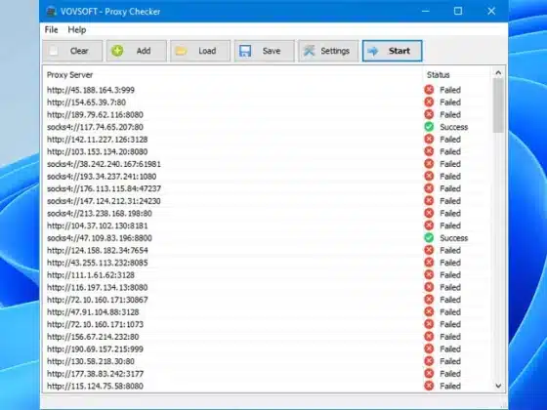The height and width of the screenshot is (410, 547).
Task: Open the Help menu
Action: pos(77,29)
